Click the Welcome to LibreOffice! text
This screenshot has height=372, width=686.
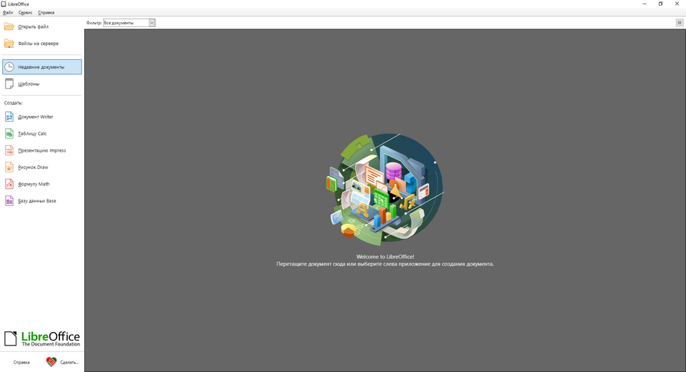385,257
